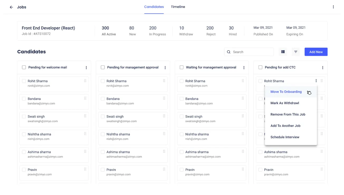Open the filter icon next to Search
344x195 pixels.
pos(296,52)
